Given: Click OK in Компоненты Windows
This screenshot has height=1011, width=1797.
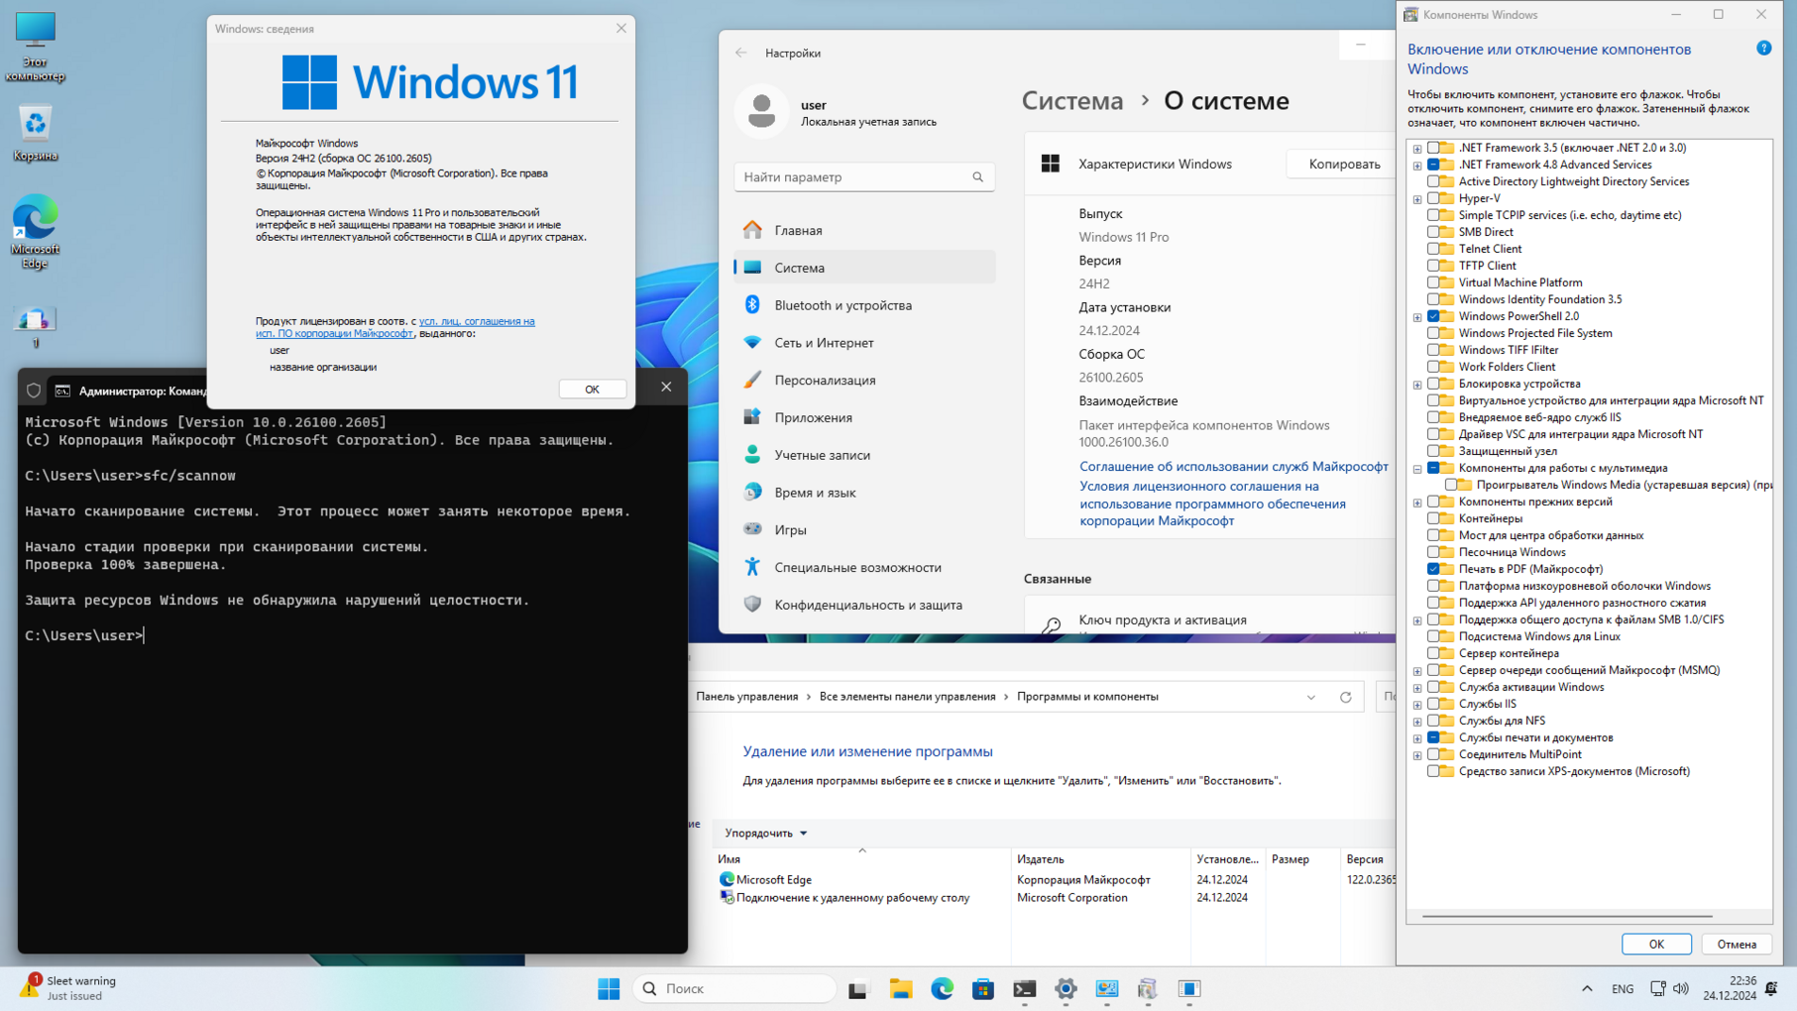Looking at the screenshot, I should coord(1656,944).
